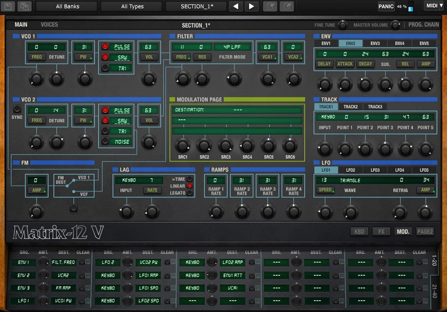Screen dimensions: 447x312
Task: Click the save-as preset icon
Action: [x=24, y=6]
